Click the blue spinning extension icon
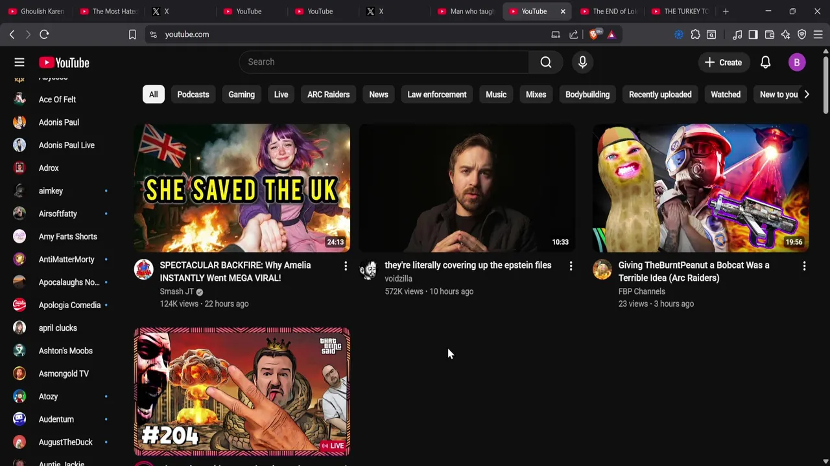 pyautogui.click(x=679, y=34)
